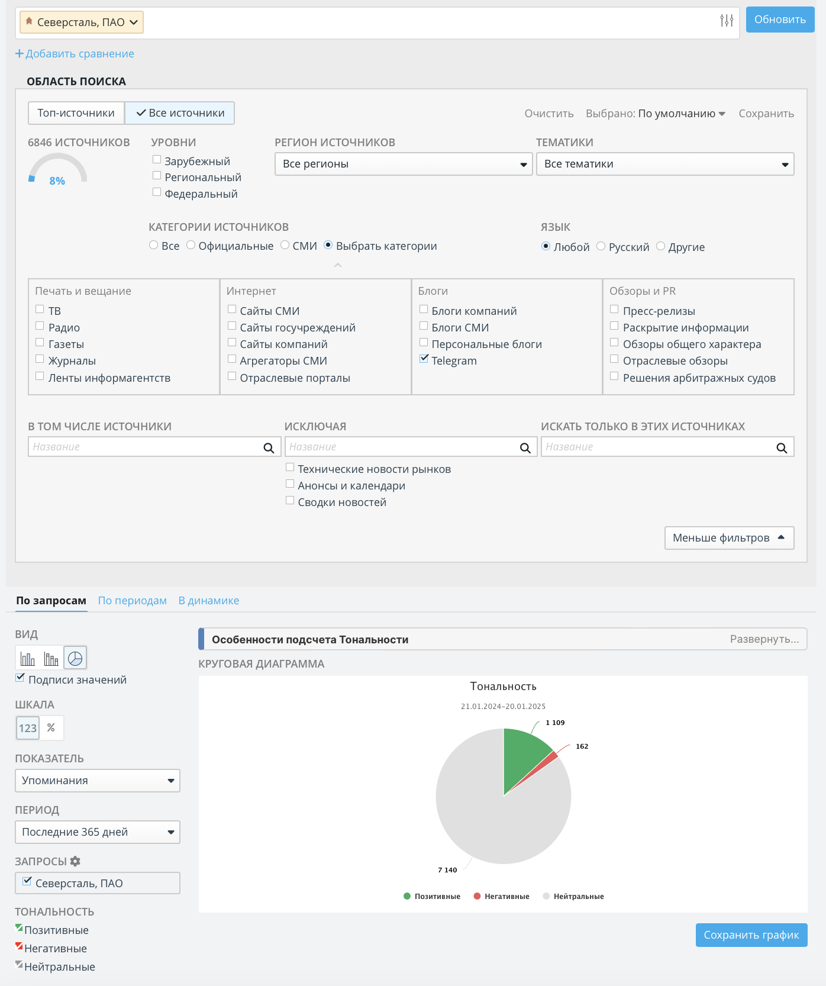This screenshot has width=826, height=986.
Task: Uncheck the Северсталь, ПАО query checkbox
Action: point(27,881)
